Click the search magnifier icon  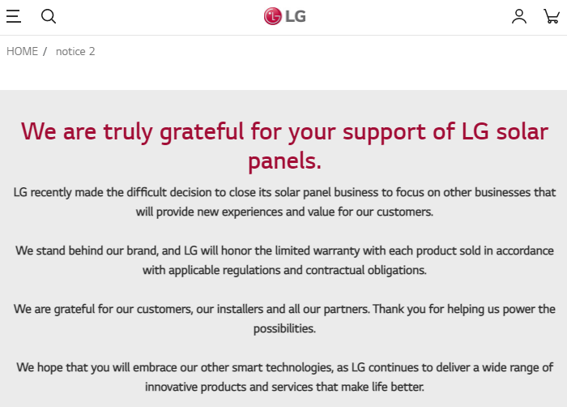[49, 16]
